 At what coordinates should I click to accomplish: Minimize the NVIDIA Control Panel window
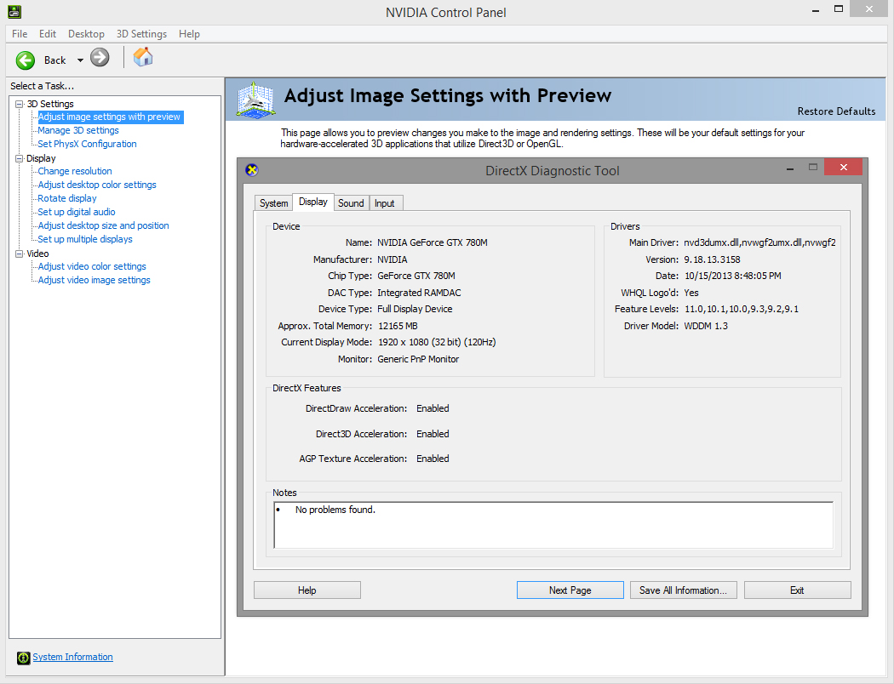point(816,10)
